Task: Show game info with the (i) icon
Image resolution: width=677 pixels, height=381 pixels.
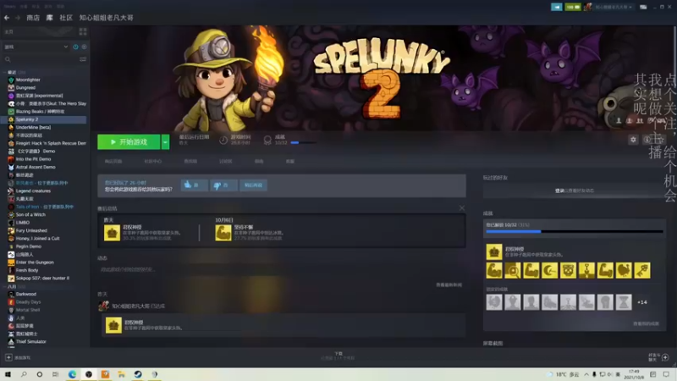Action: point(647,140)
